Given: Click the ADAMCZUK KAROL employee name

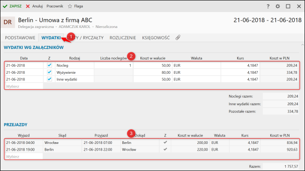Looking at the screenshot, I should point(74,27).
